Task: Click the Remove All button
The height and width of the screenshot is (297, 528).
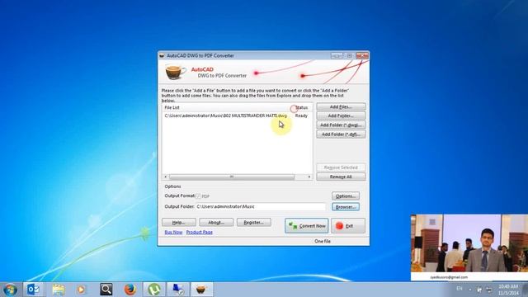Action: tap(341, 177)
